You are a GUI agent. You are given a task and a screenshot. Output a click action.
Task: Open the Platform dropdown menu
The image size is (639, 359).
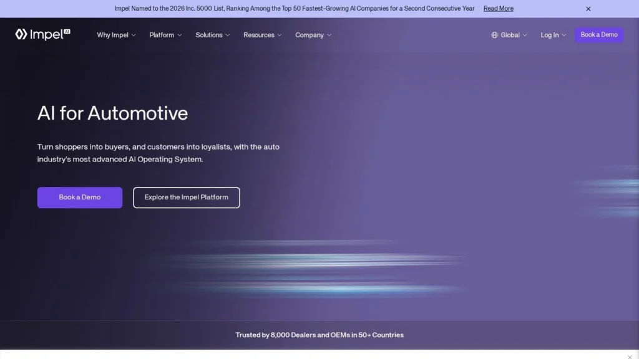(165, 35)
